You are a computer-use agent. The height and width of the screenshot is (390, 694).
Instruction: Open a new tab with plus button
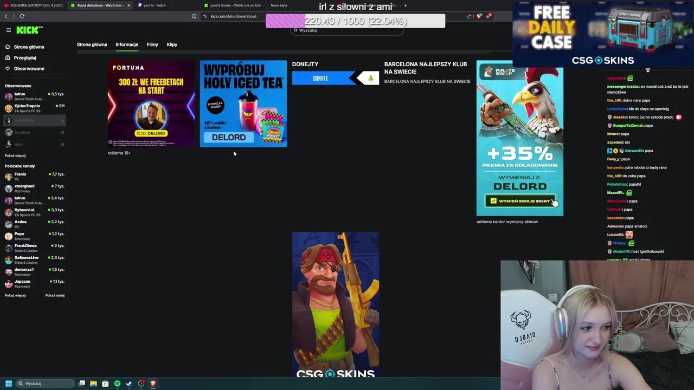(406, 5)
